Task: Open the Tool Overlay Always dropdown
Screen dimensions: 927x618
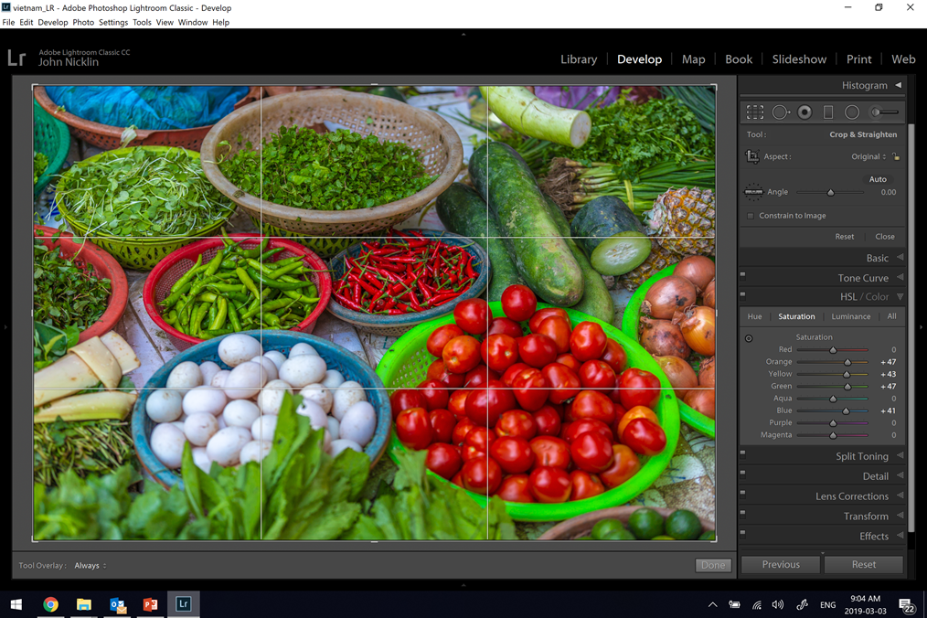Action: [90, 566]
